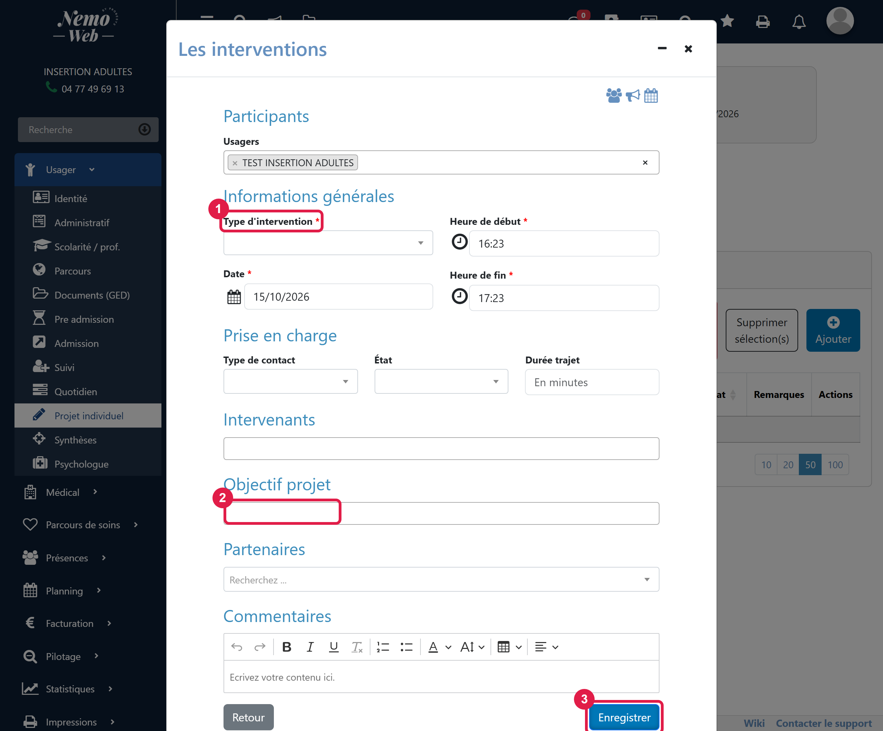Click the megaphone icon in modal header
The height and width of the screenshot is (731, 883).
pyautogui.click(x=632, y=96)
